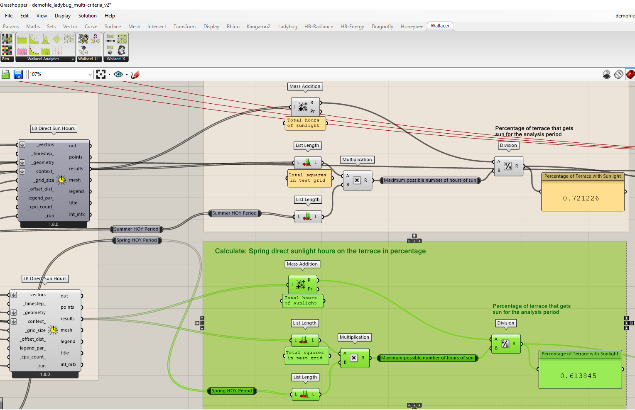Save the definition using the floppy disk icon
The width and height of the screenshot is (635, 410).
pos(18,74)
